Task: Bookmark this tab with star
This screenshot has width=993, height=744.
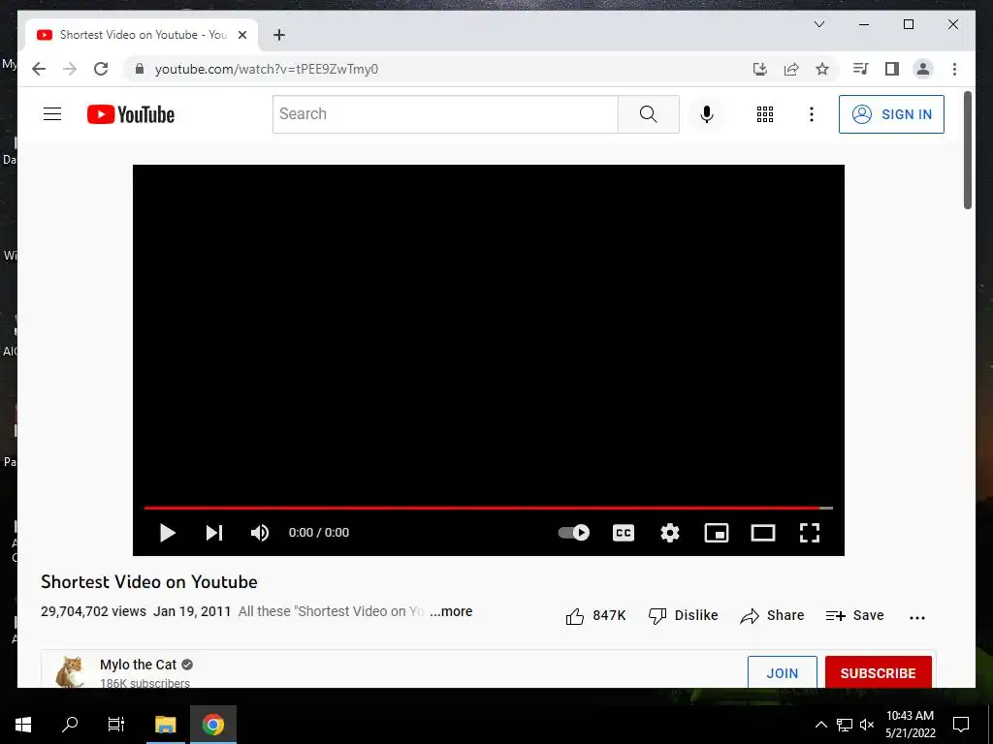Action: [x=822, y=69]
